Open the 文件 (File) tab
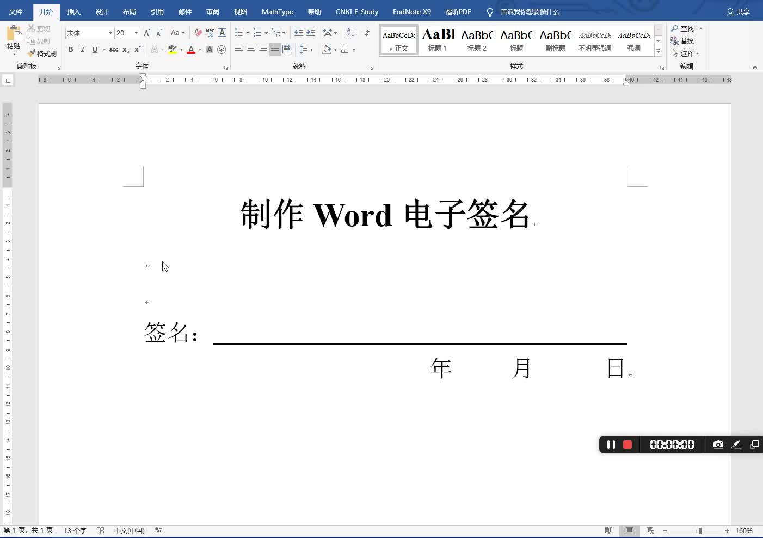 16,11
